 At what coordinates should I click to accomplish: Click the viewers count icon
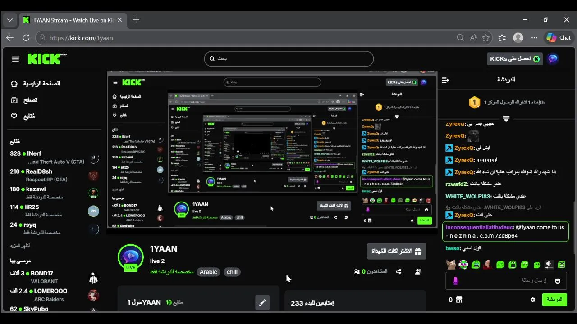[357, 272]
